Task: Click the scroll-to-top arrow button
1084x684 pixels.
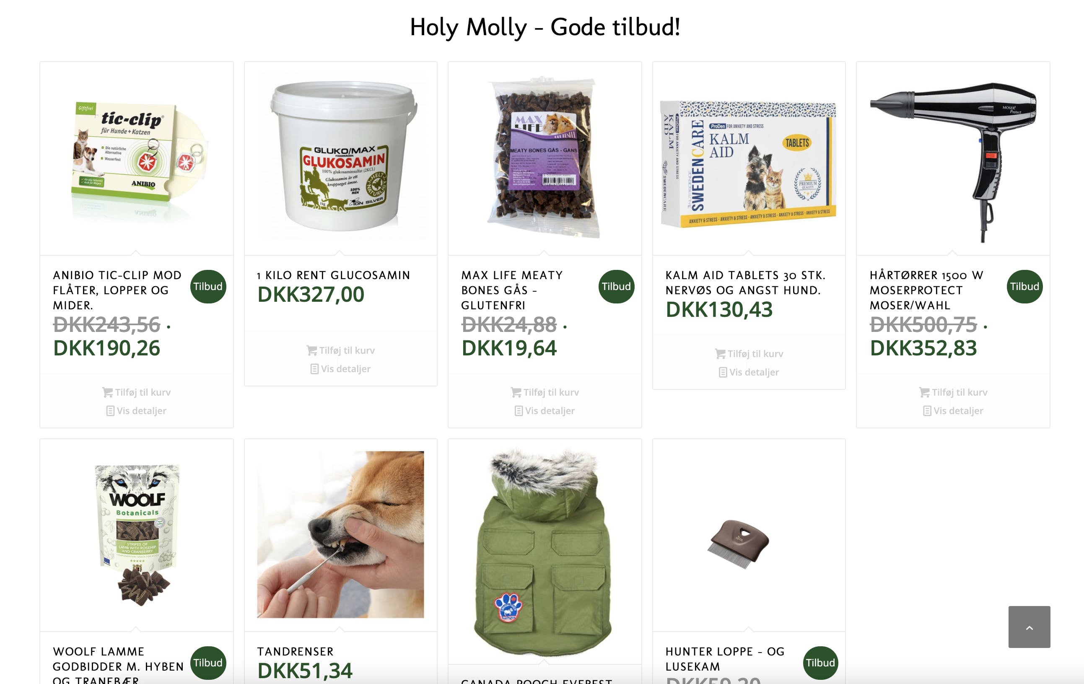Action: [1029, 627]
